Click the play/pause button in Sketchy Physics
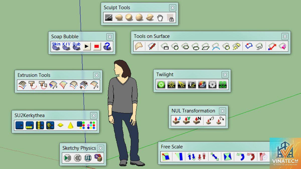301x169 pixels. coord(67,158)
